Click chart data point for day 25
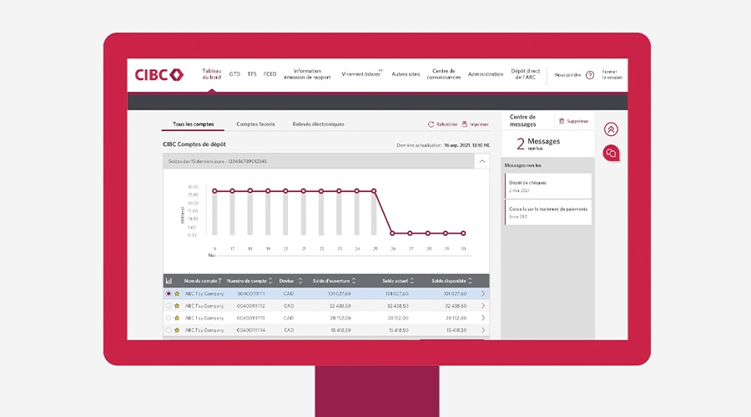The width and height of the screenshot is (751, 417). 374,191
